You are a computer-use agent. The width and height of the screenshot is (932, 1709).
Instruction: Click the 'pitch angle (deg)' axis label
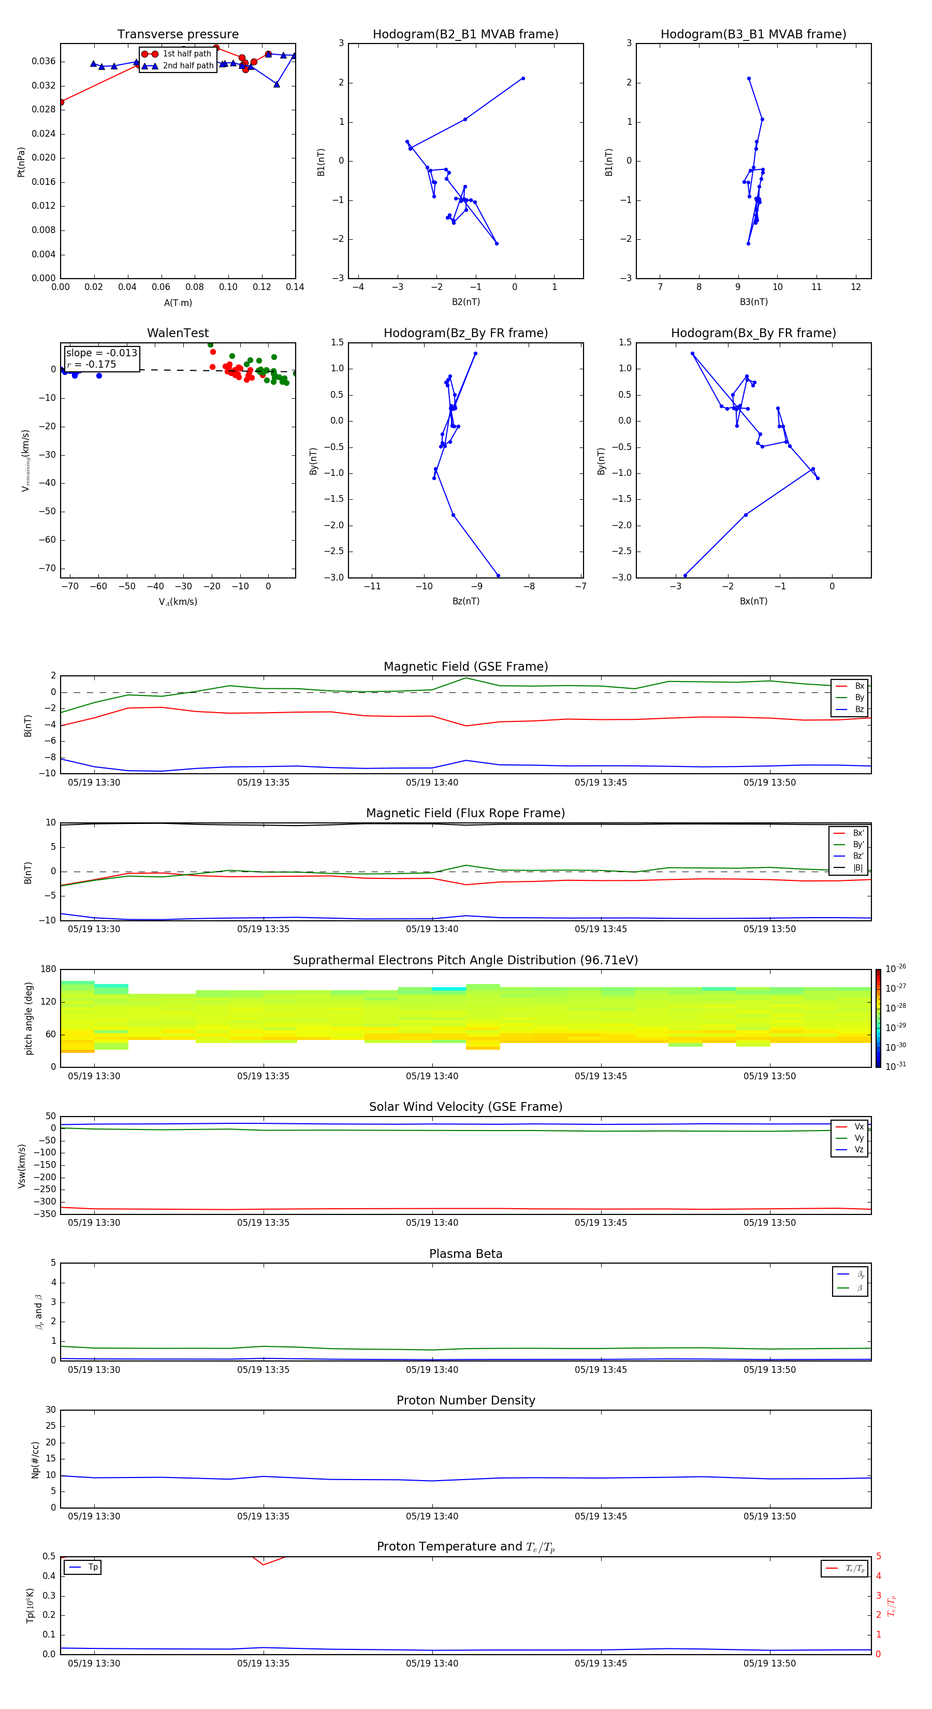28,1018
